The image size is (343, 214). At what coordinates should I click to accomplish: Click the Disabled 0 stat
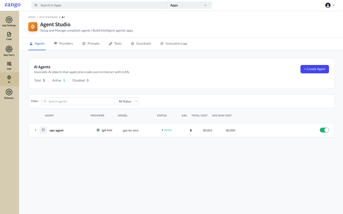pos(80,80)
